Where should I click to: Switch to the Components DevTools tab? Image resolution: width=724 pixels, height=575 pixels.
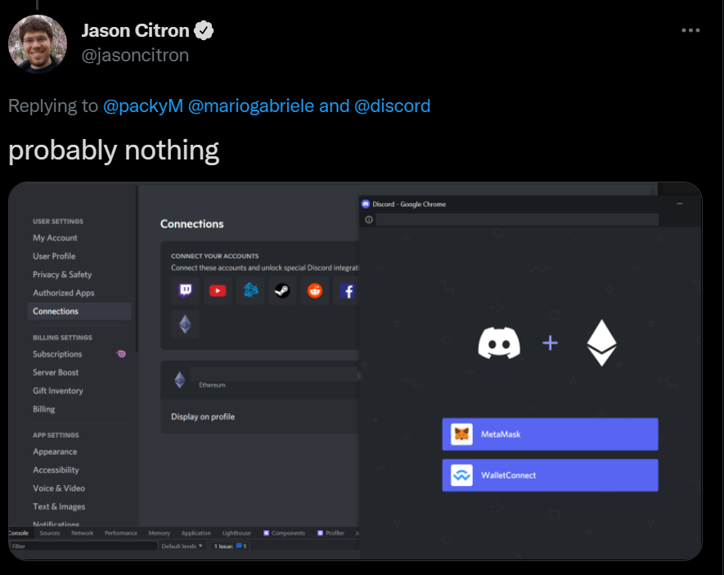pyautogui.click(x=285, y=533)
